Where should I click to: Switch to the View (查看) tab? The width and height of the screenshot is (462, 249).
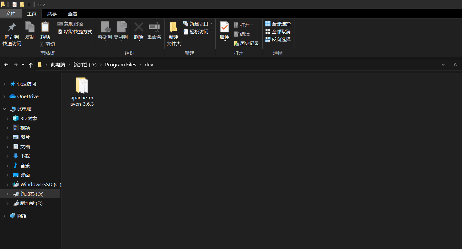73,14
